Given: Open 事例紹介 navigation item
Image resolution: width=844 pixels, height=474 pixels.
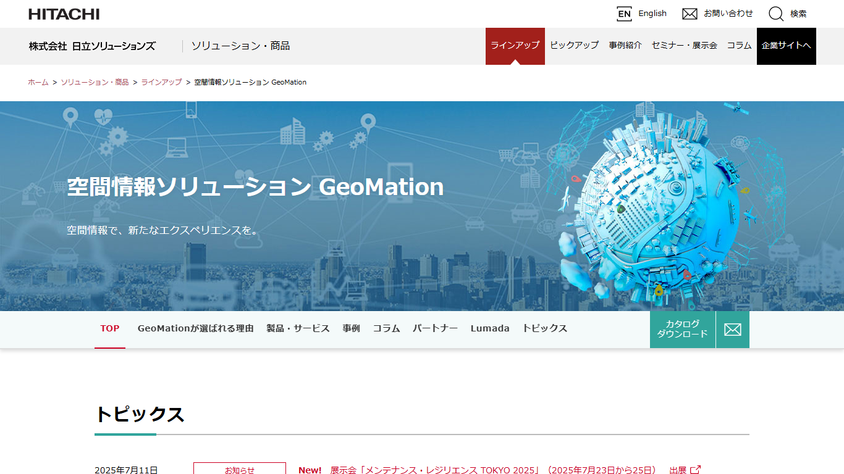Looking at the screenshot, I should (625, 46).
